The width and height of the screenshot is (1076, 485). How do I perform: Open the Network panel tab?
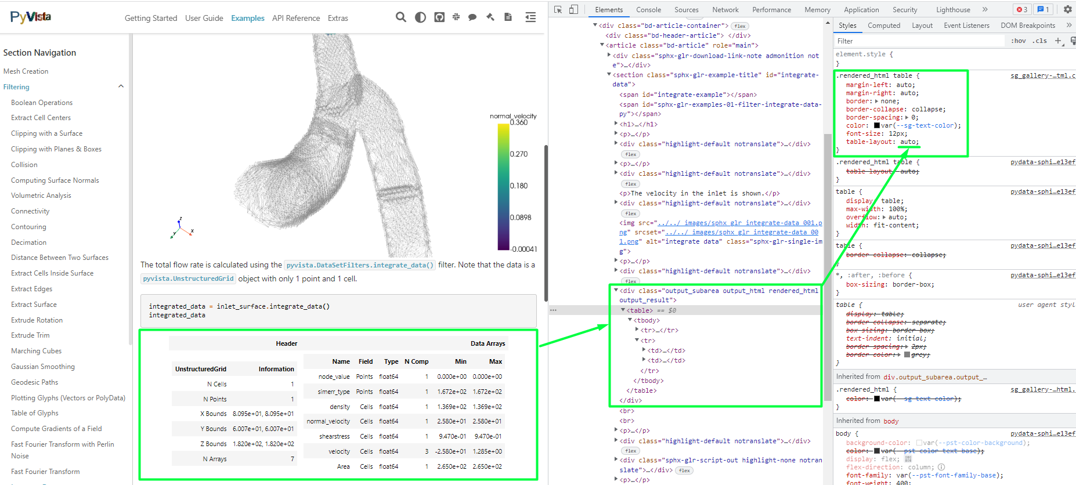tap(725, 9)
